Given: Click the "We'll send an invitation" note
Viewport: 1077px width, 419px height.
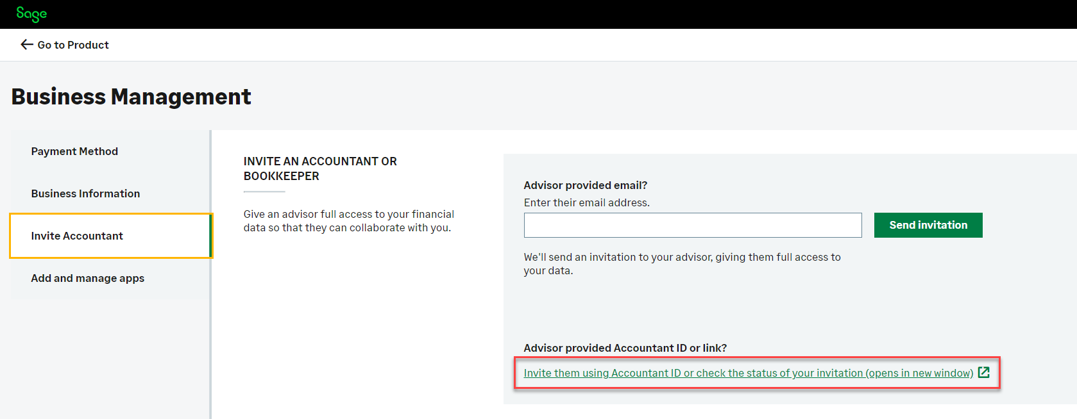Looking at the screenshot, I should (681, 263).
